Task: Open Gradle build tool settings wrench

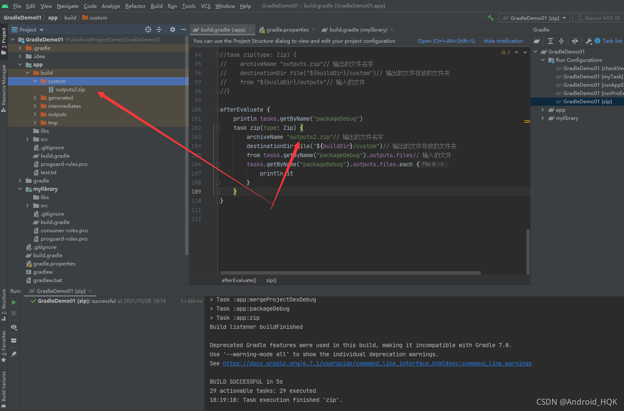Action: (589, 41)
